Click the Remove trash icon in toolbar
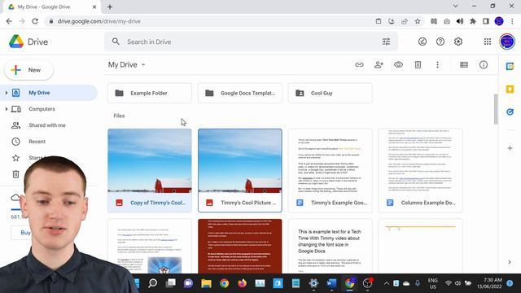This screenshot has height=293, width=521. (x=418, y=65)
